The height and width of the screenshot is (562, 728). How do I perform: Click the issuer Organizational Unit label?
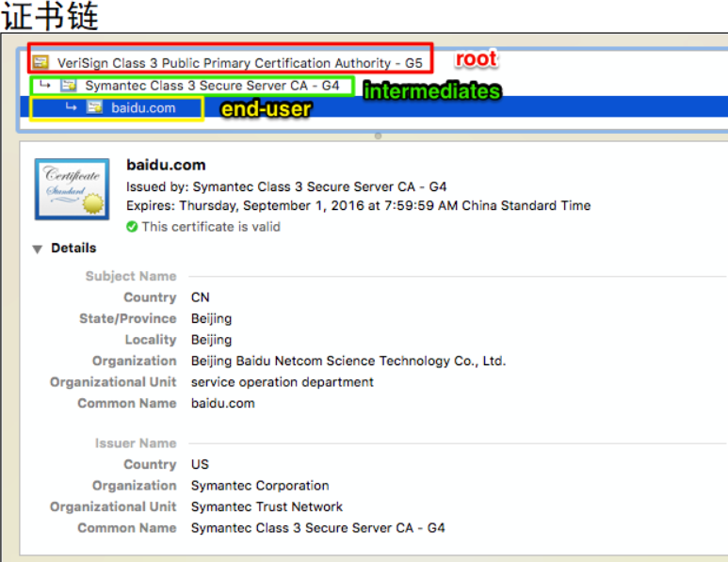(x=113, y=506)
